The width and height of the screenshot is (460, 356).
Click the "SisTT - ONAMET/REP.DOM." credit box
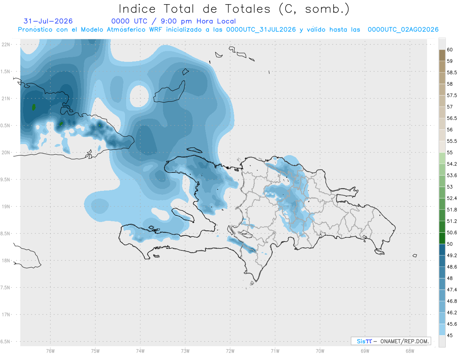pyautogui.click(x=391, y=341)
